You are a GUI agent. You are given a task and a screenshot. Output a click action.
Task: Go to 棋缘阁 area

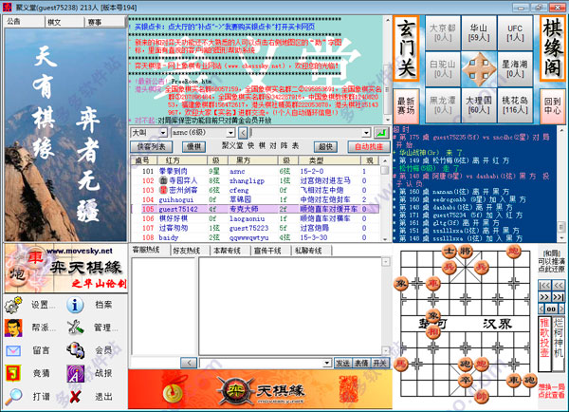pos(553,48)
